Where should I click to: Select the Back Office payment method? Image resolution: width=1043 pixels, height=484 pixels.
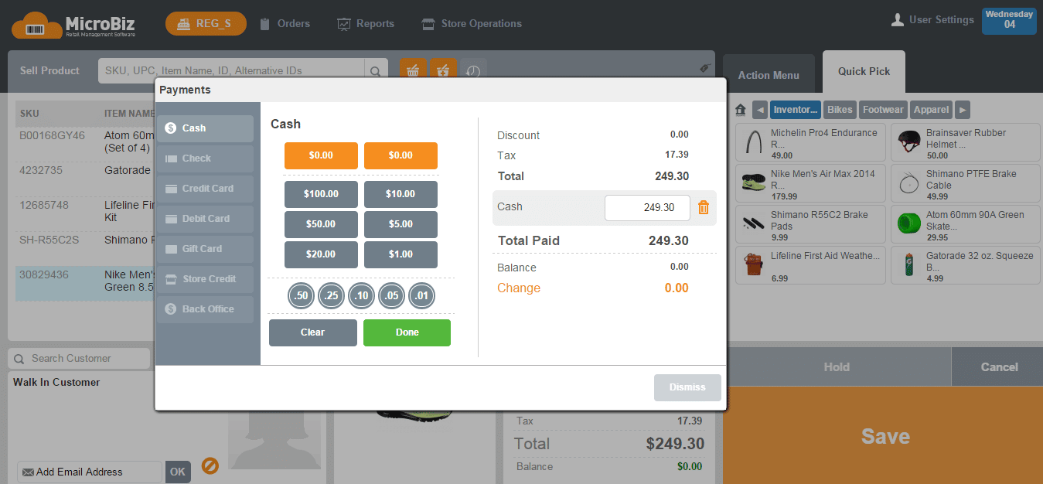pos(205,309)
